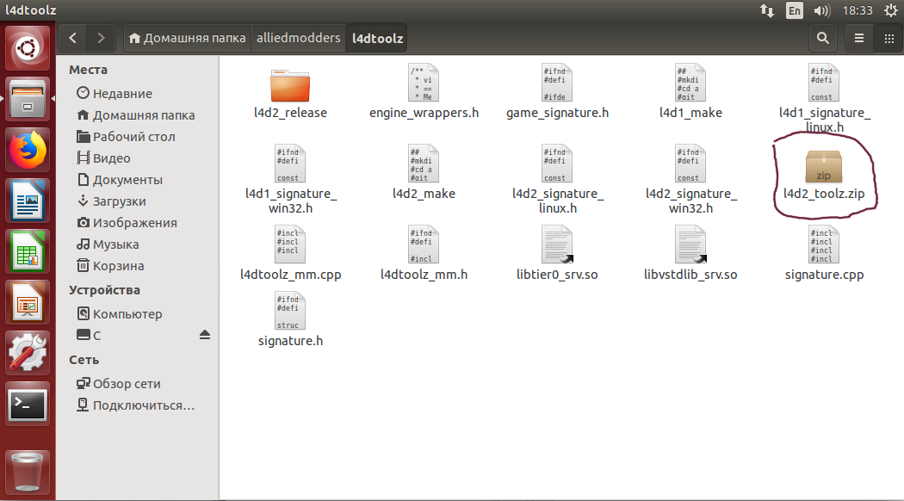Open LibreOffice Calc from the launcher
Viewport: 904px width, 501px height.
point(27,251)
